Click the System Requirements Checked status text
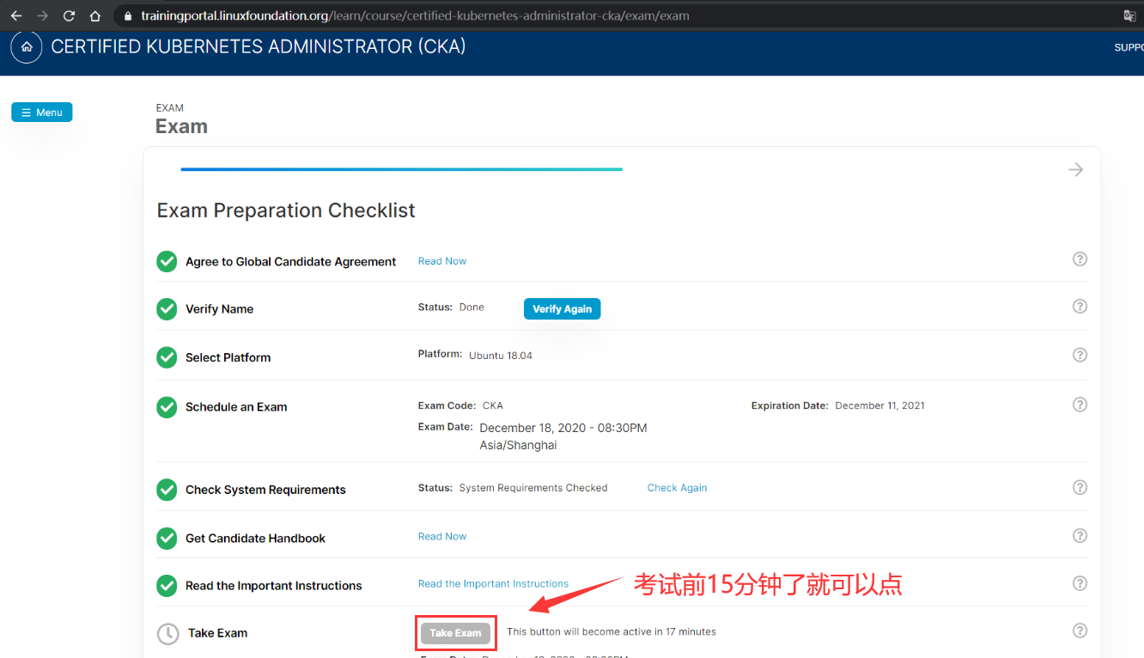 [533, 488]
